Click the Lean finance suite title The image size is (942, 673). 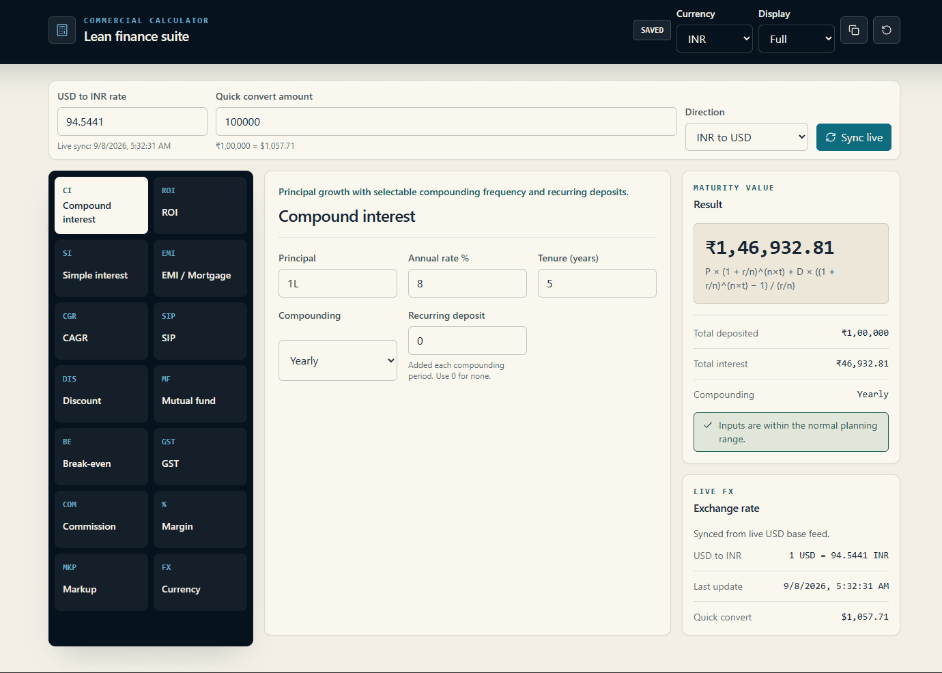137,37
